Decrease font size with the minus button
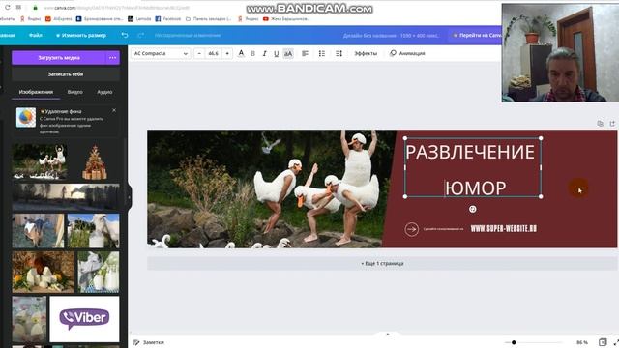The image size is (619, 348). [x=199, y=53]
